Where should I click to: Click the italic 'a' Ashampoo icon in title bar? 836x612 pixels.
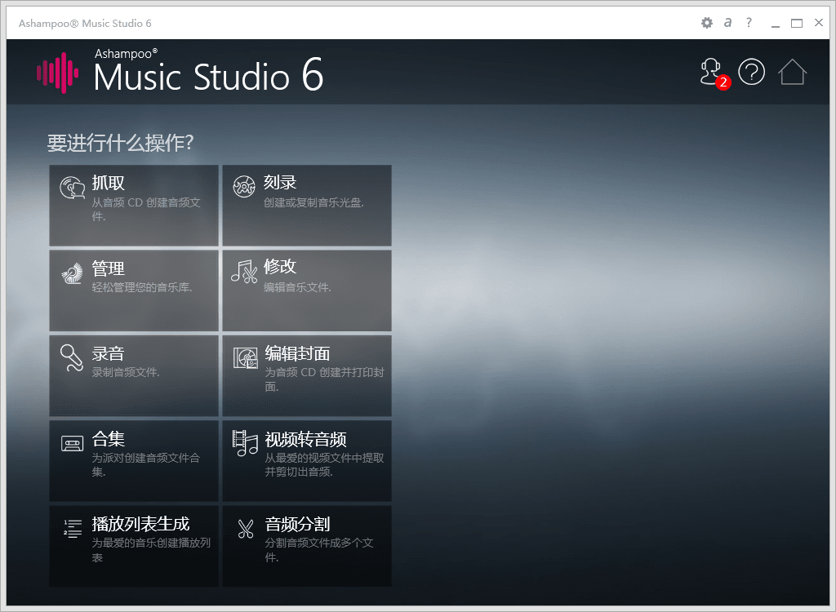click(727, 23)
